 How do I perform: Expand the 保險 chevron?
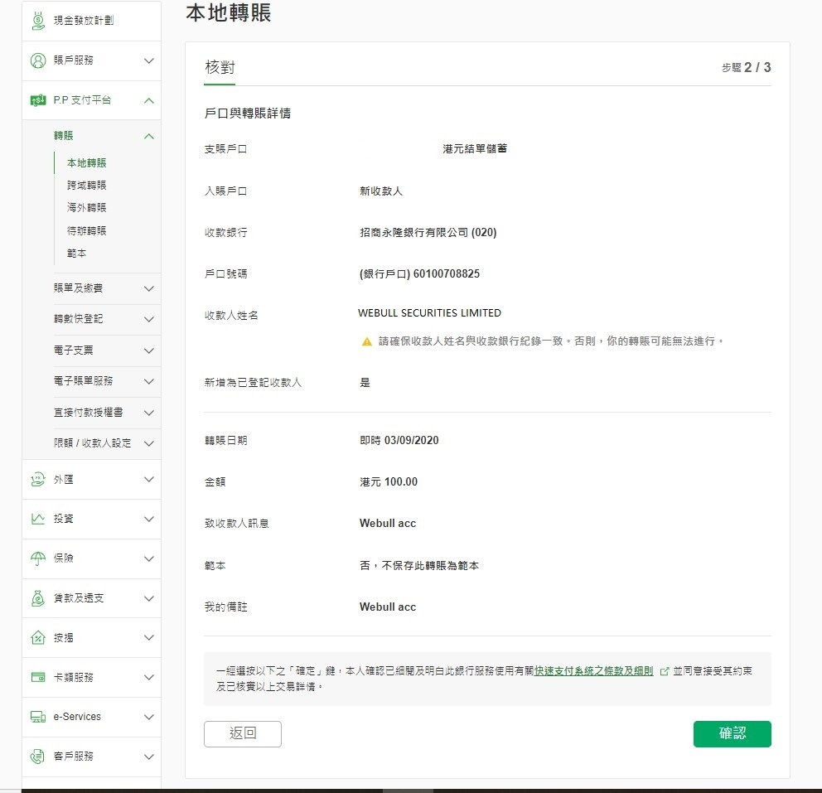[x=149, y=558]
